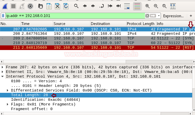Packet list scrollbar left arrow

coord(2,62)
